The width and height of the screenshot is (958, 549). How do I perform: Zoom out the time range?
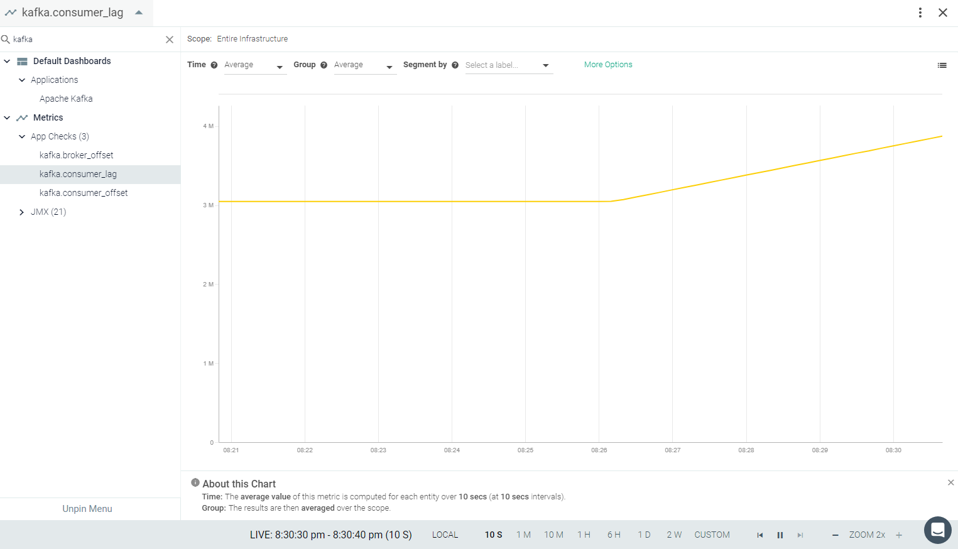(x=836, y=535)
